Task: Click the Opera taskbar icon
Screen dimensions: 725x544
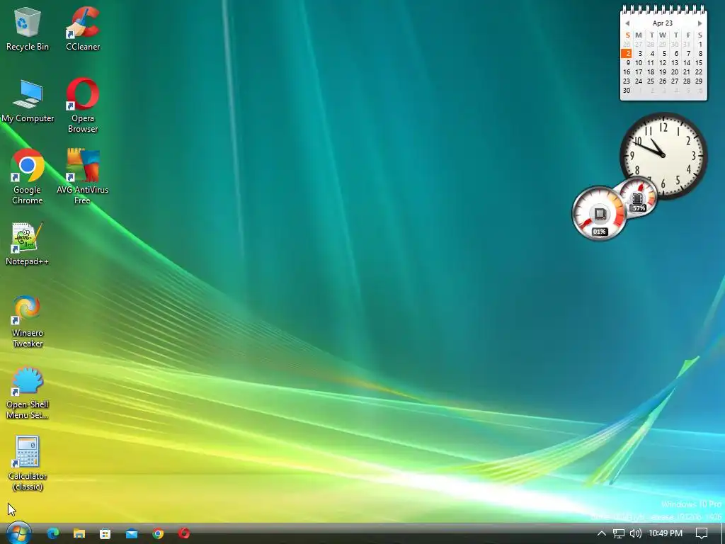Action: [184, 533]
